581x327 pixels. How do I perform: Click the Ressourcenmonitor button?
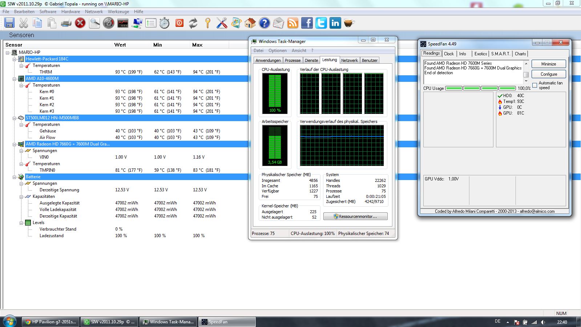(355, 216)
